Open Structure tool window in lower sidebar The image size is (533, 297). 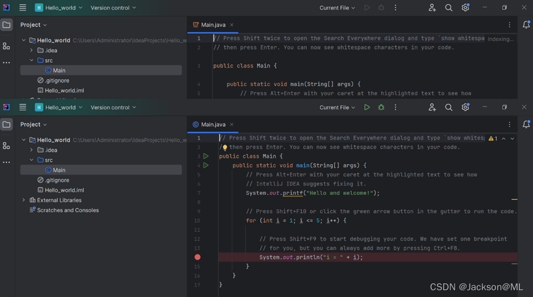point(6,146)
